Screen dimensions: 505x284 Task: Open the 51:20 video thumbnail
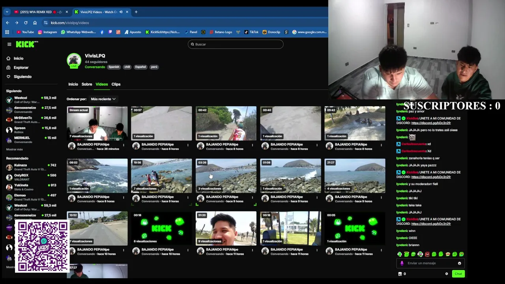click(226, 228)
